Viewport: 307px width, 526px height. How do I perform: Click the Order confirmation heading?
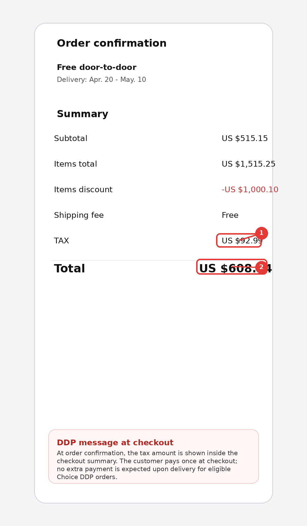pos(112,43)
